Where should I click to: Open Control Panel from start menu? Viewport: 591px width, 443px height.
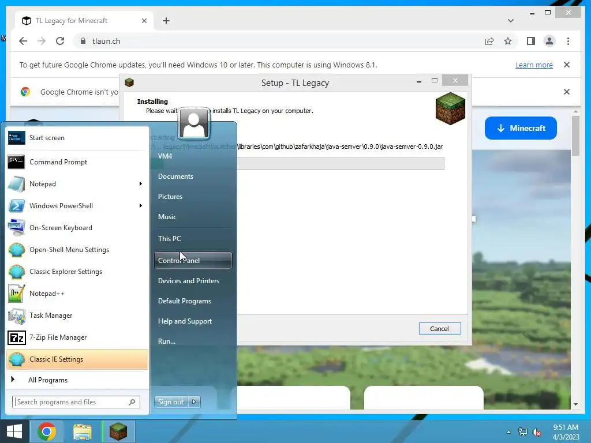193,260
